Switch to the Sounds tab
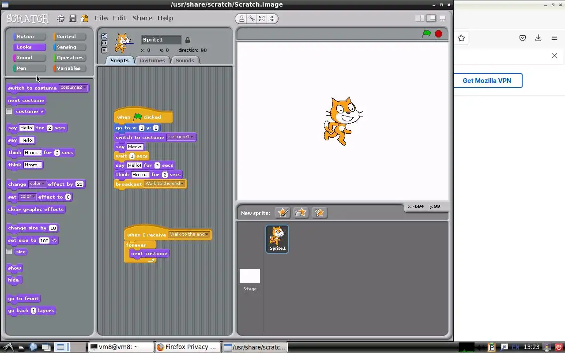Screen dimensions: 565x353 click(x=185, y=60)
